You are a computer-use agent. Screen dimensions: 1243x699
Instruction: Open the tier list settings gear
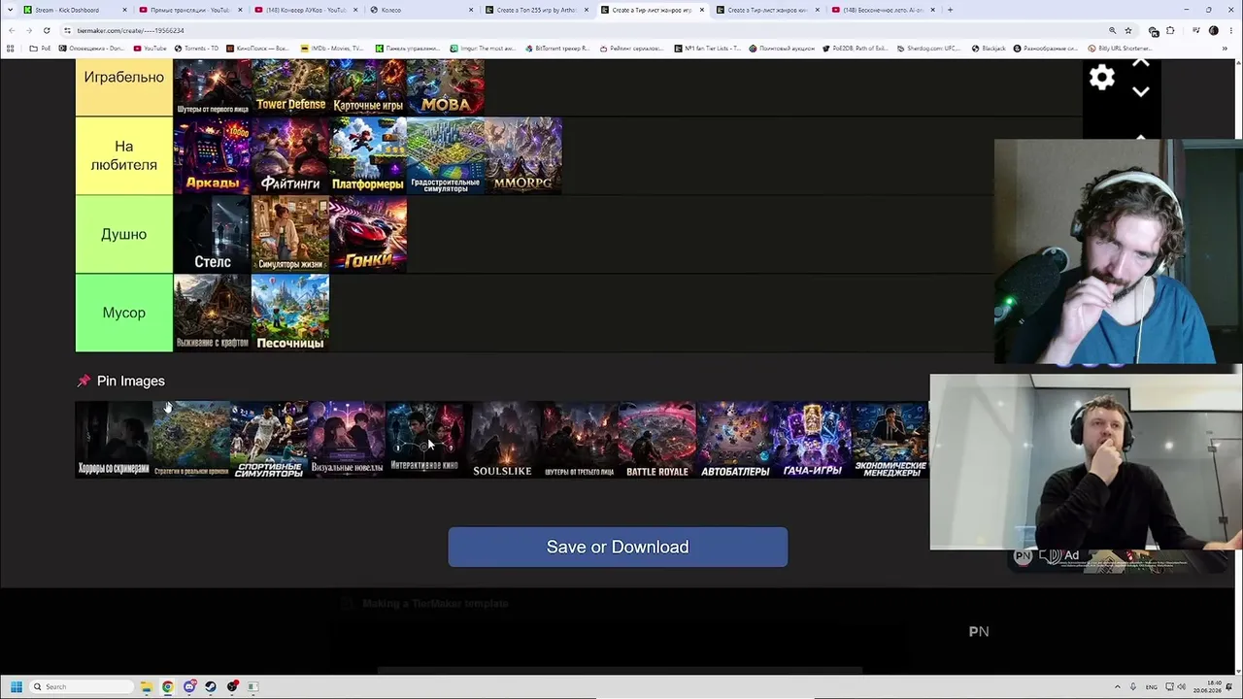(1102, 78)
